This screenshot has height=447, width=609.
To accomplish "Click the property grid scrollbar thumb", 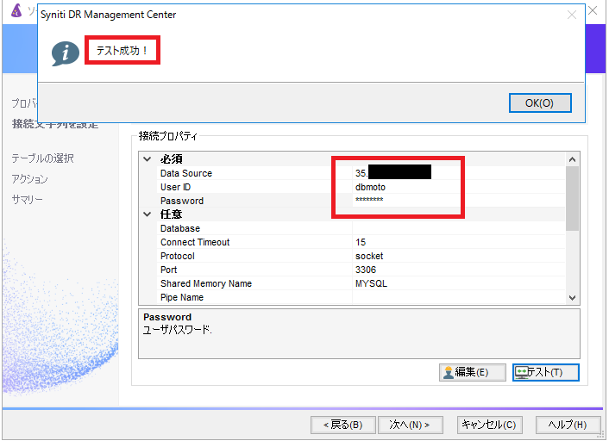I will coord(572,198).
